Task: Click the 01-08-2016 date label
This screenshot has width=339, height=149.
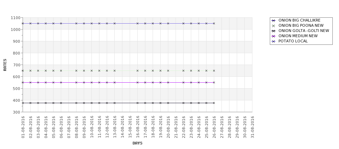Action: point(23,127)
